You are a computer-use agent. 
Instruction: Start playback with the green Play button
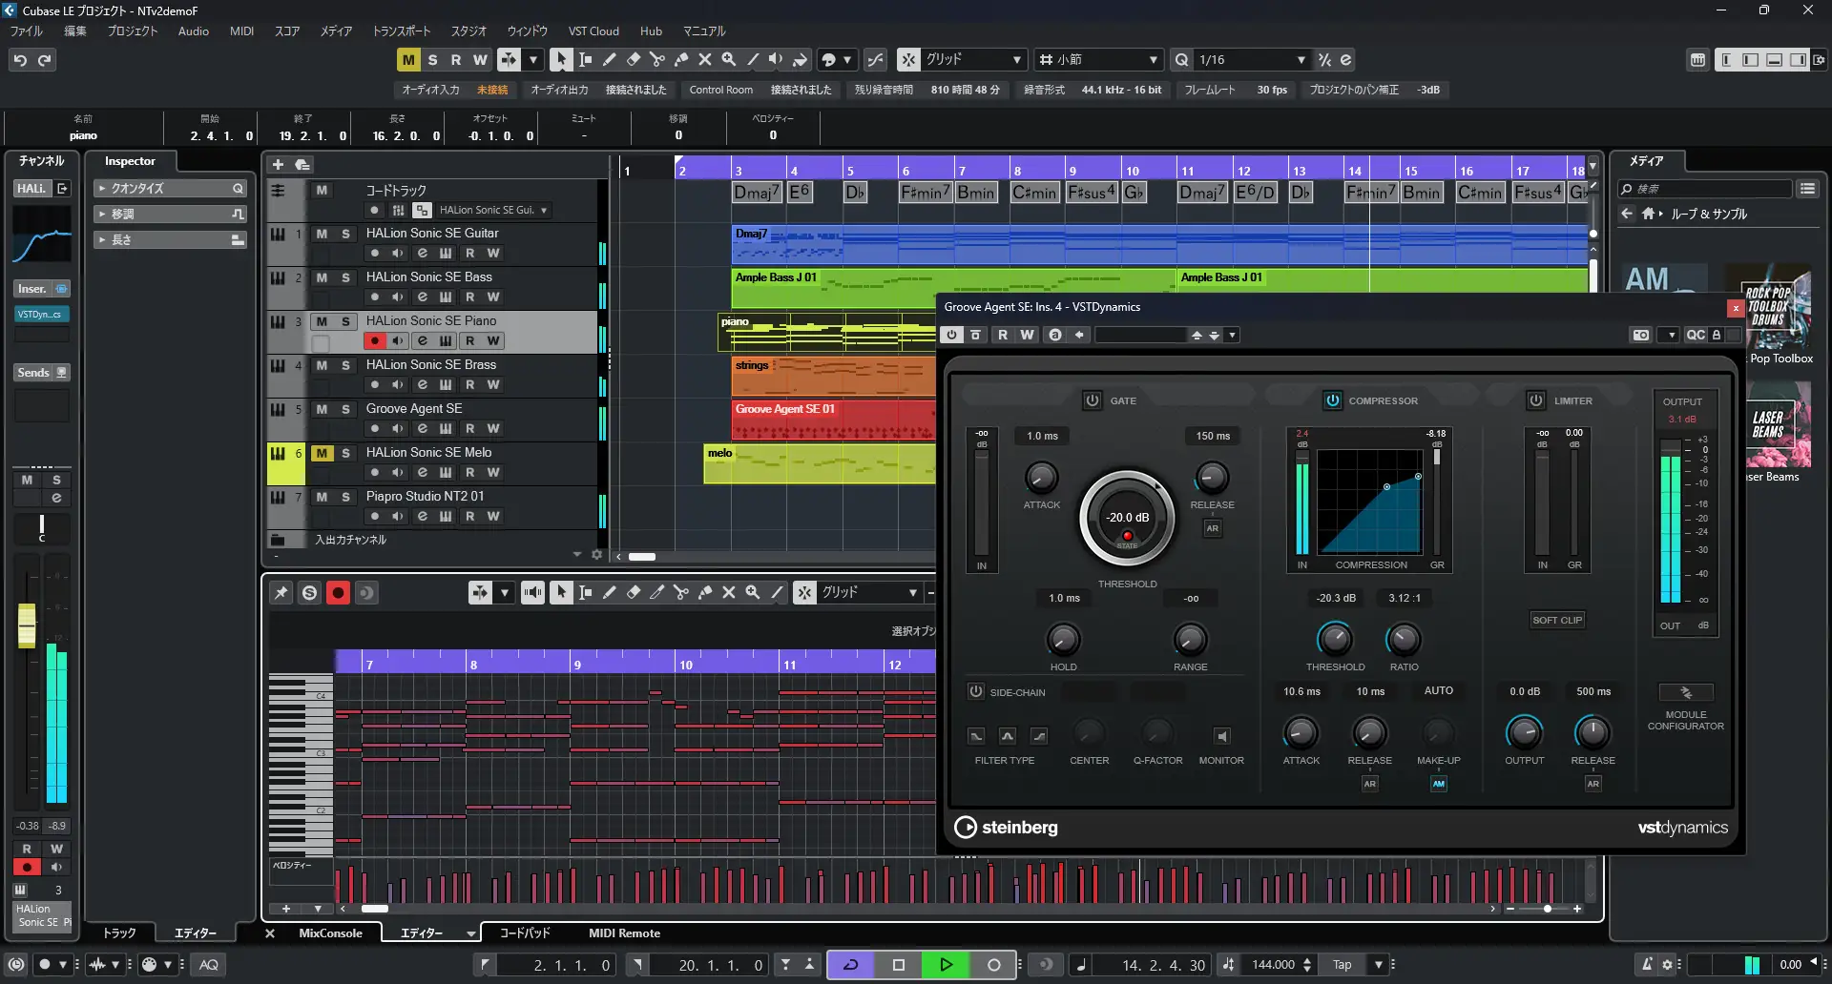coord(946,965)
